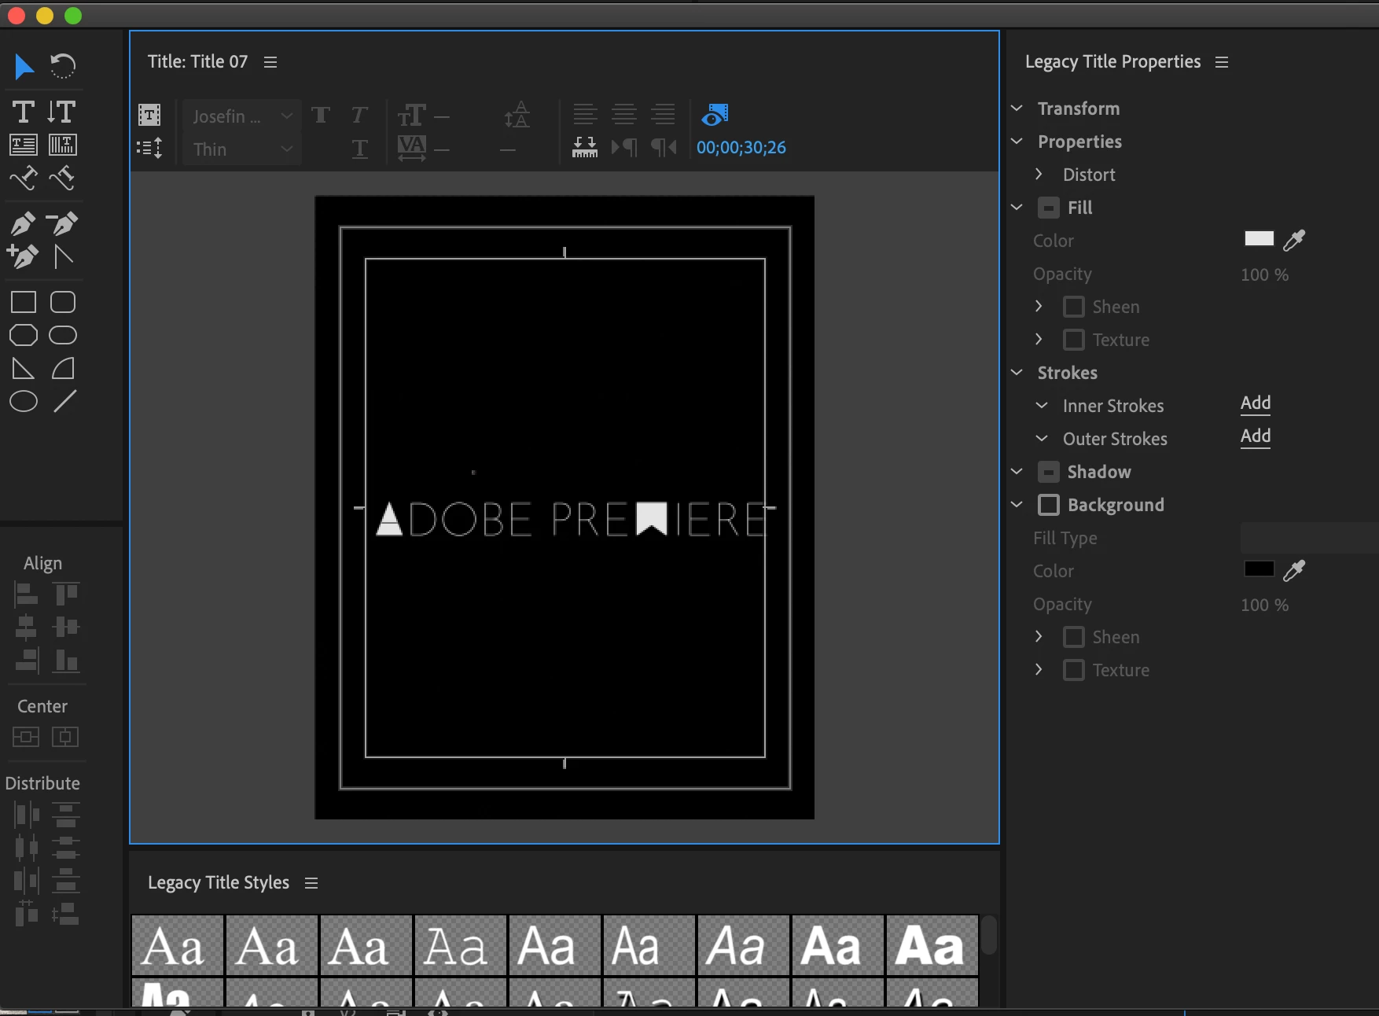Screen dimensions: 1379x1016
Task: Open Roll/Crawl Options
Action: click(149, 148)
